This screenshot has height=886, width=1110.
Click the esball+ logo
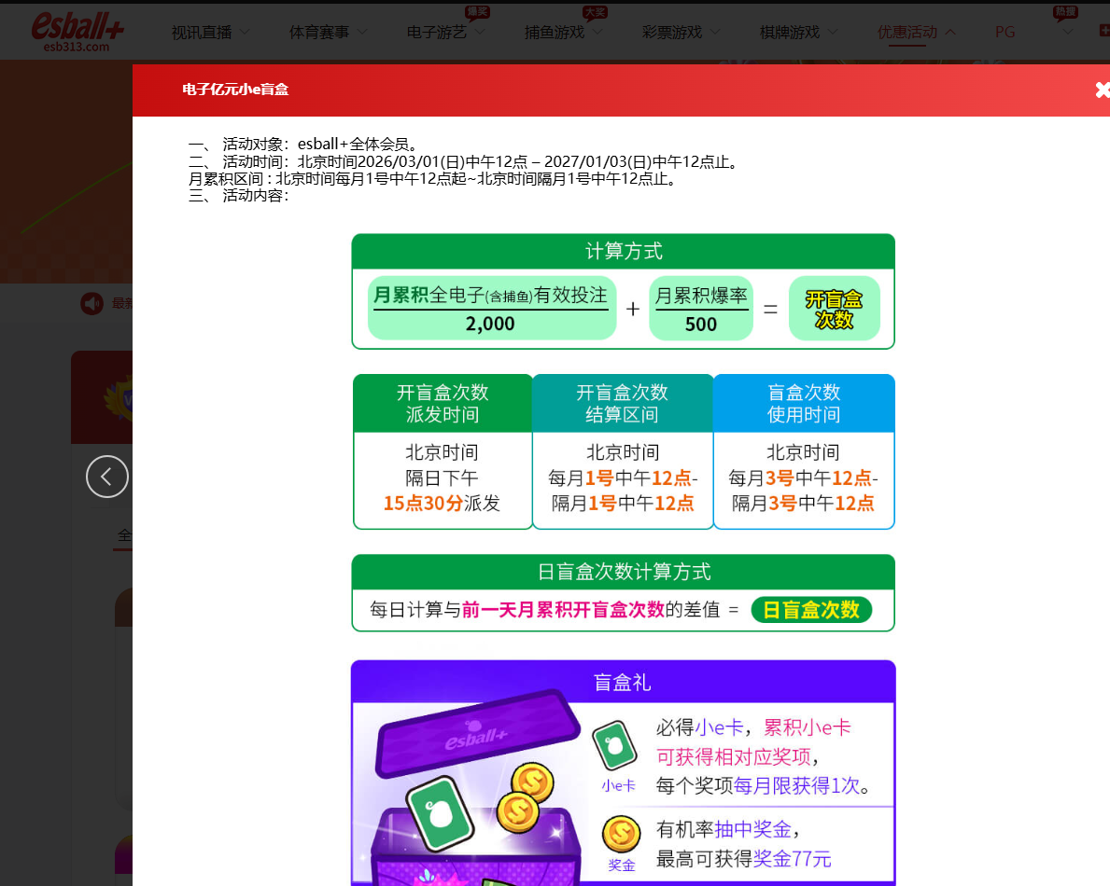[77, 31]
